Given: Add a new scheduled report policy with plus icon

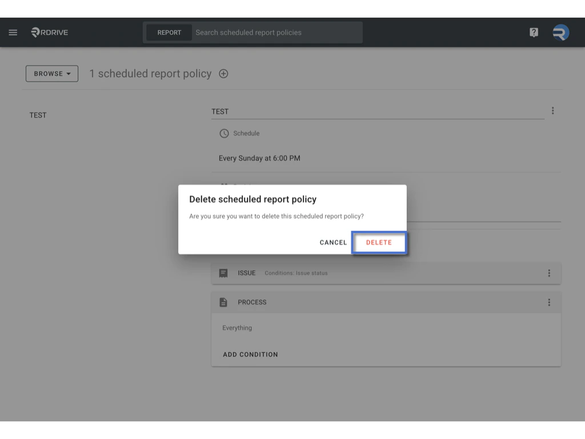Looking at the screenshot, I should point(223,74).
